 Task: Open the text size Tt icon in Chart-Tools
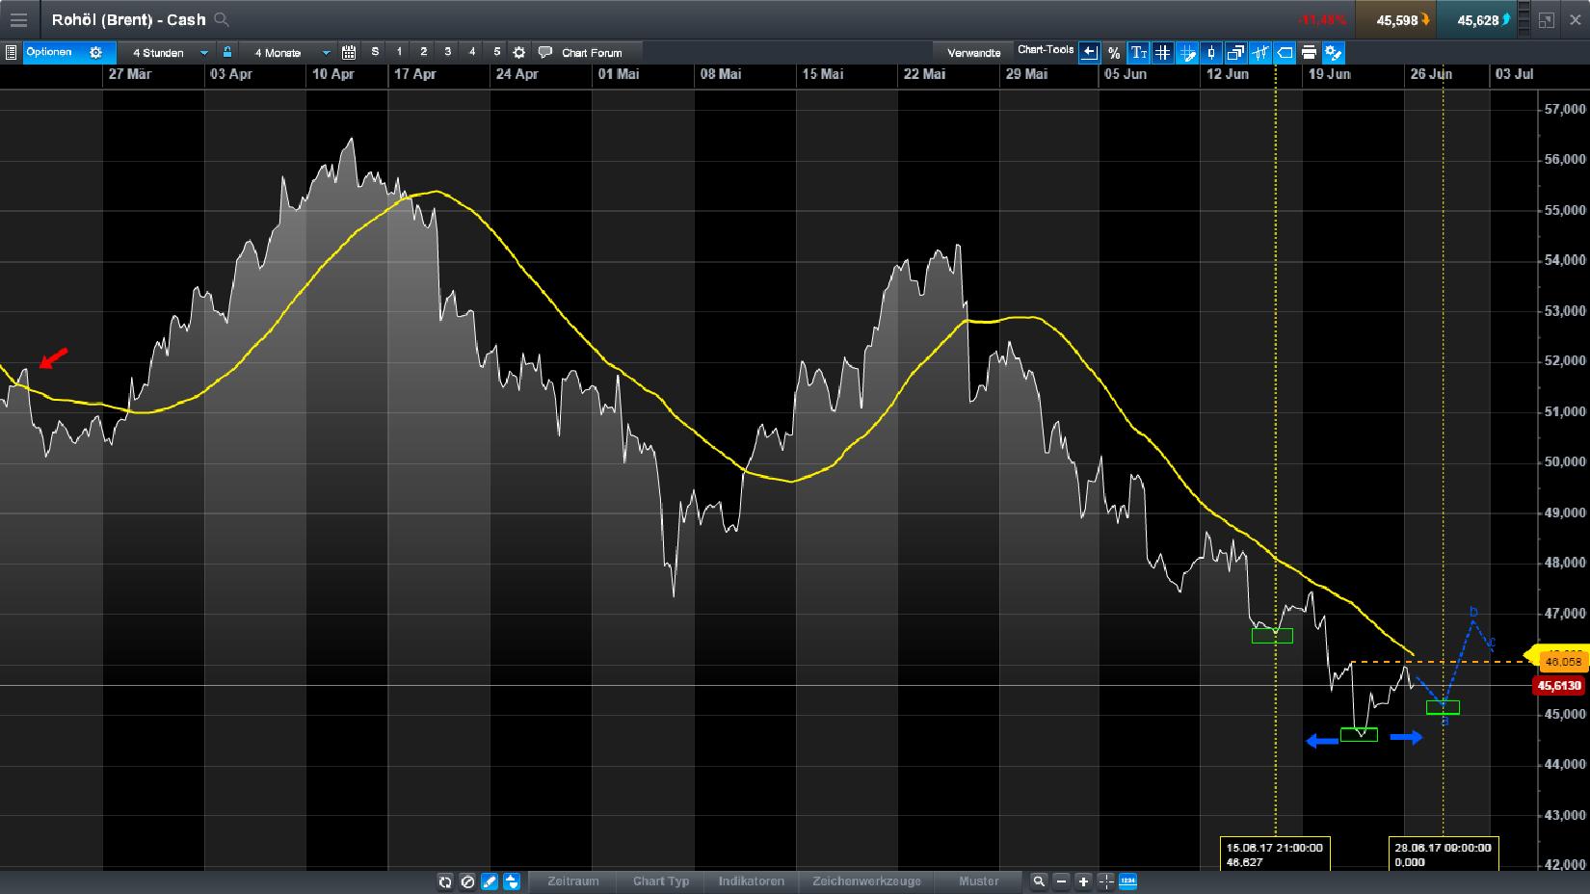click(1139, 53)
